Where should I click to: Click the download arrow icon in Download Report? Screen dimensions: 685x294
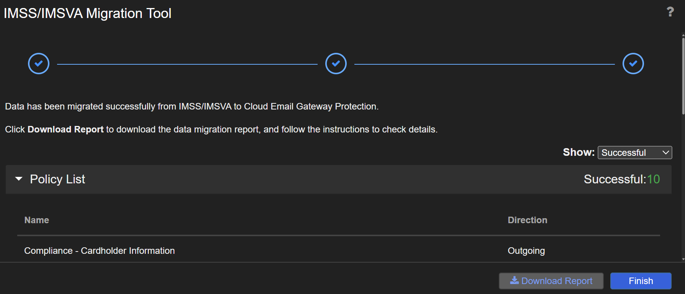click(x=515, y=281)
